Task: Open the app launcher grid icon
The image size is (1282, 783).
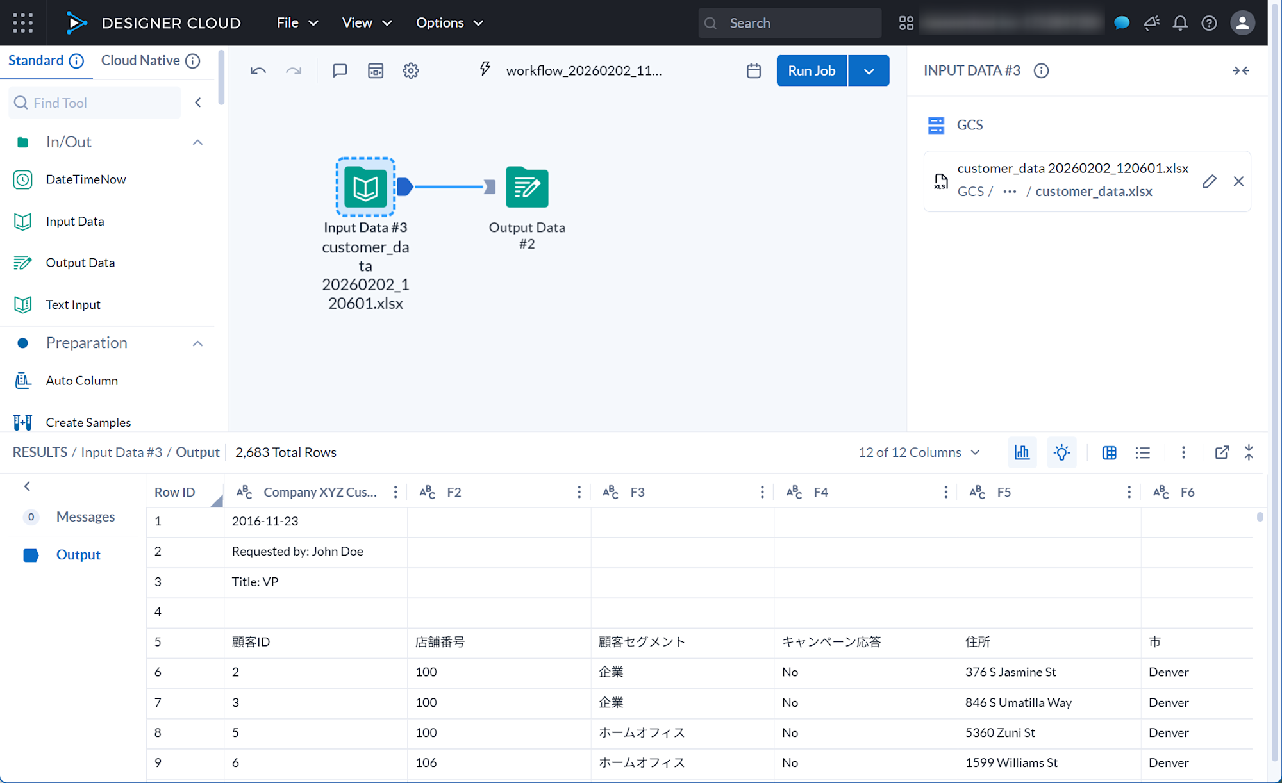Action: [23, 23]
